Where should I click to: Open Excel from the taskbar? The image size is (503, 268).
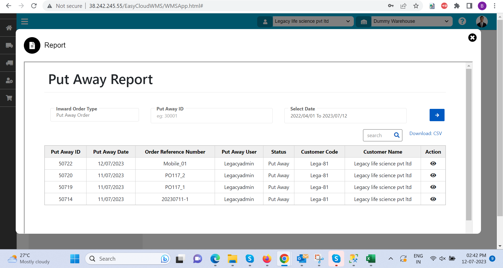pos(371,259)
